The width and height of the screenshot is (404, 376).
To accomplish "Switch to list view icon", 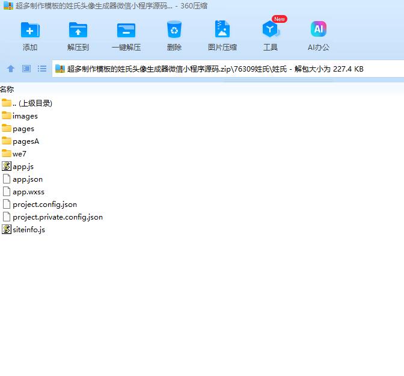I will coord(42,69).
